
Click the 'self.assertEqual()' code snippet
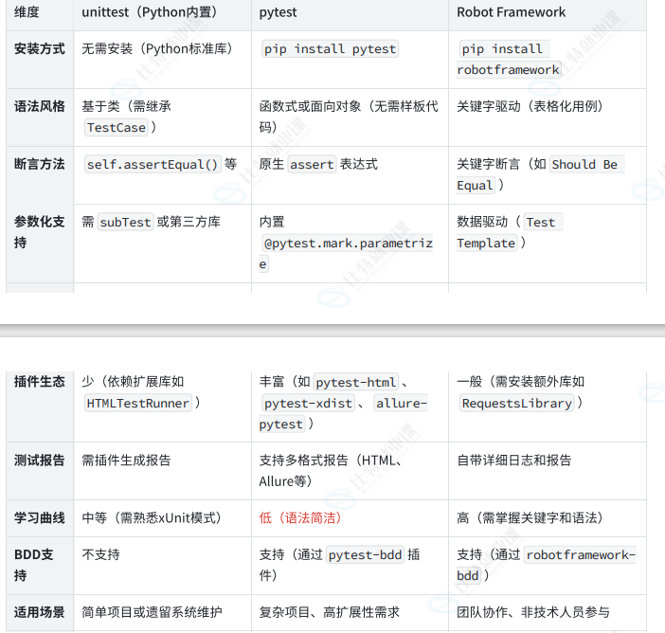153,164
